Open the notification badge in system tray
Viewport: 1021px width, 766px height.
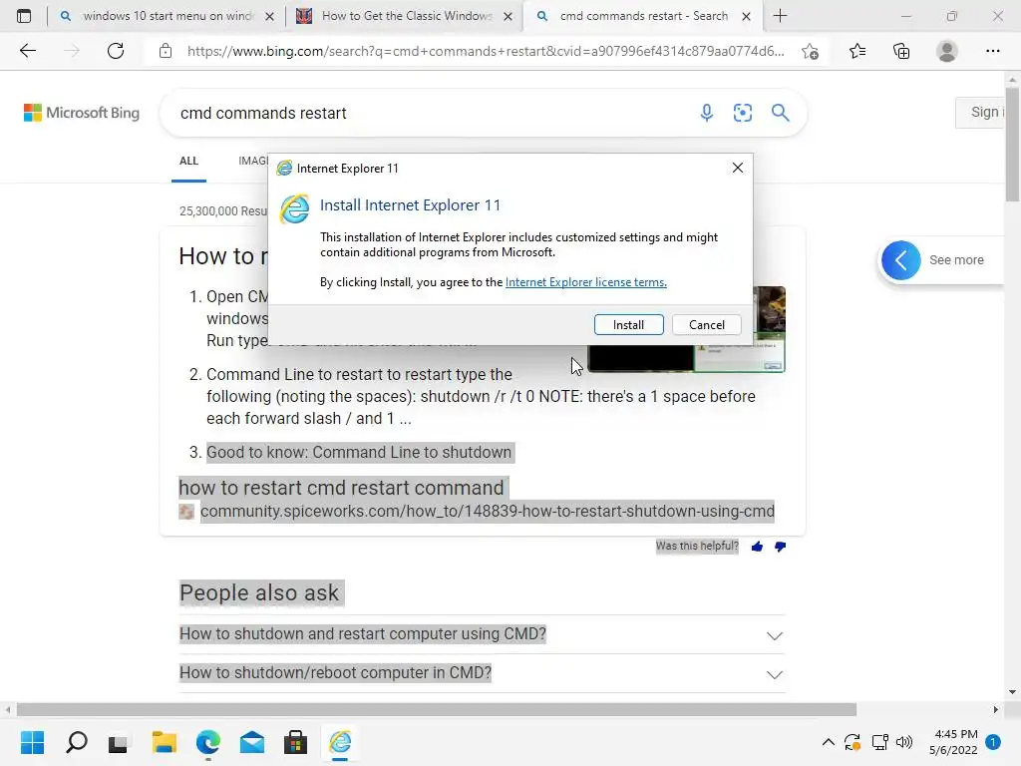pyautogui.click(x=992, y=742)
